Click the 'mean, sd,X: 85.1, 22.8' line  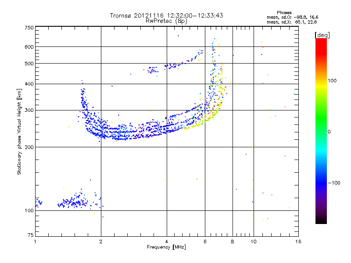click(292, 22)
